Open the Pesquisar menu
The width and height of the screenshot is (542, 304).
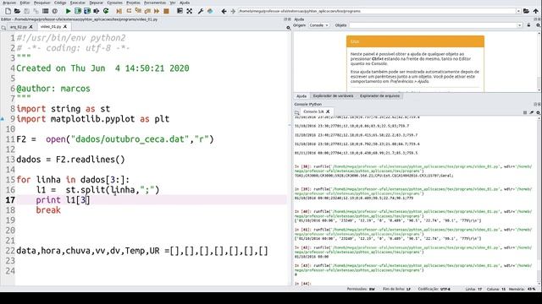pyautogui.click(x=42, y=3)
